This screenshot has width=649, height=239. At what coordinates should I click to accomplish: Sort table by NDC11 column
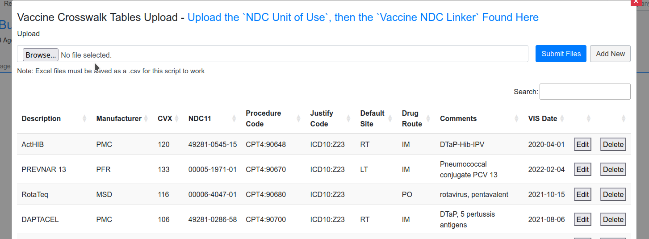200,119
